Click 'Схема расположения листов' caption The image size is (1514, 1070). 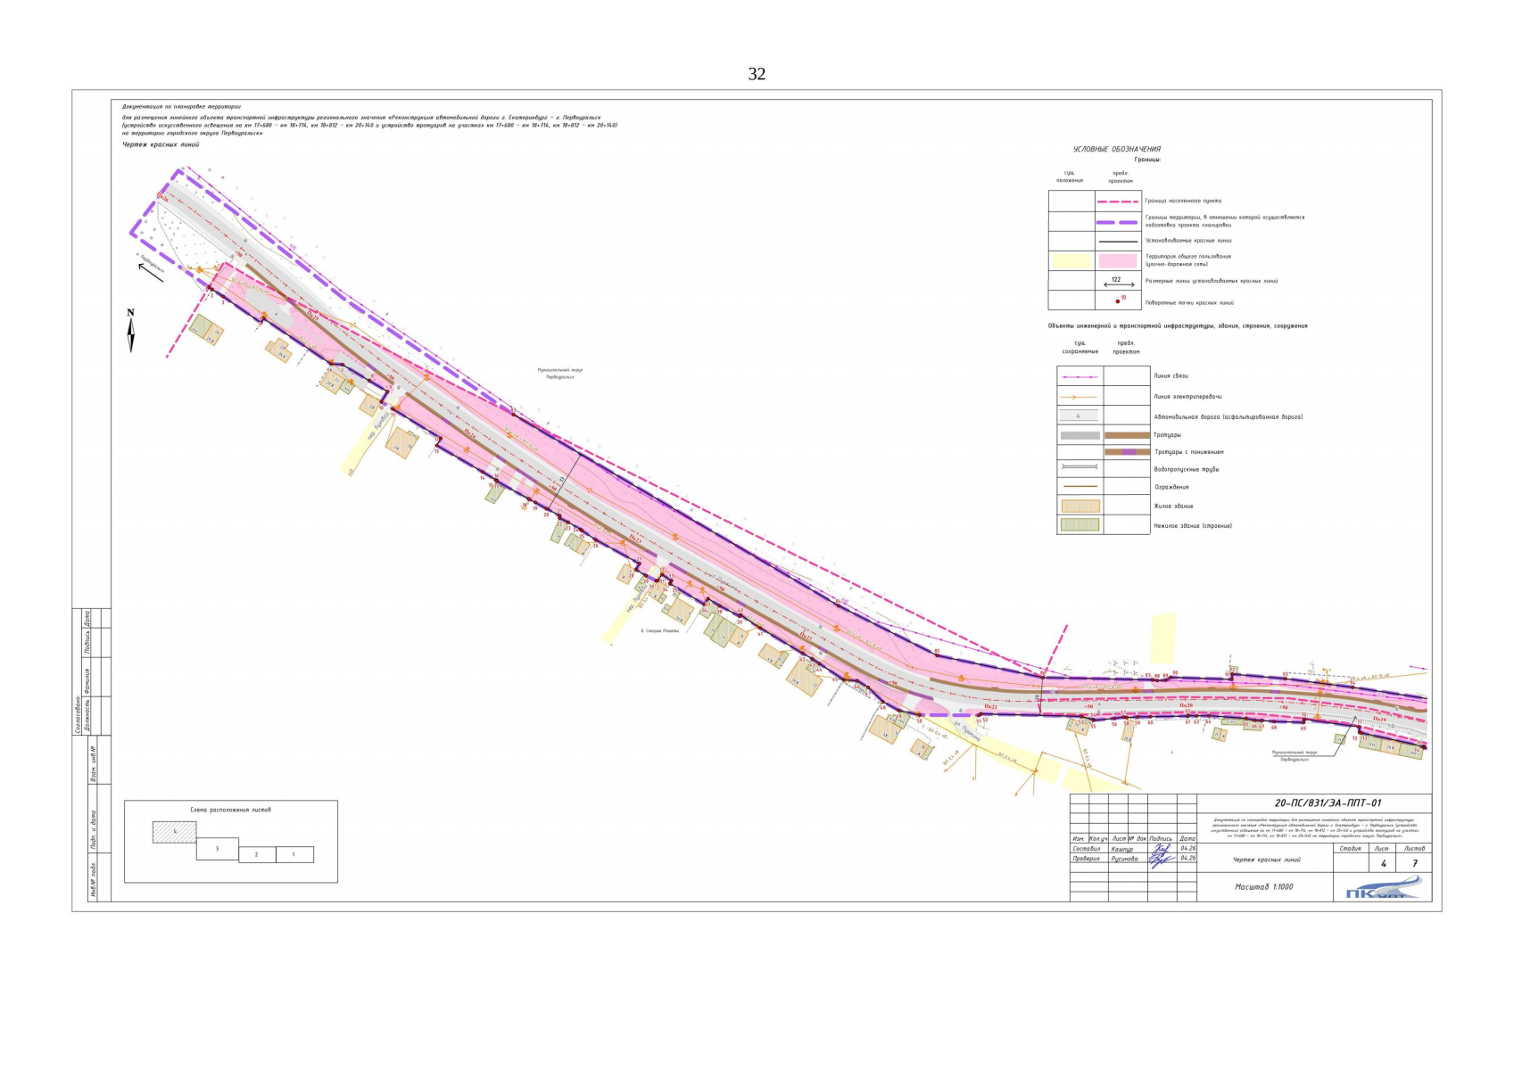[x=231, y=810]
